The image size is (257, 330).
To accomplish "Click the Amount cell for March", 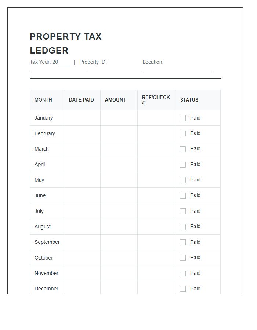I will (119, 149).
